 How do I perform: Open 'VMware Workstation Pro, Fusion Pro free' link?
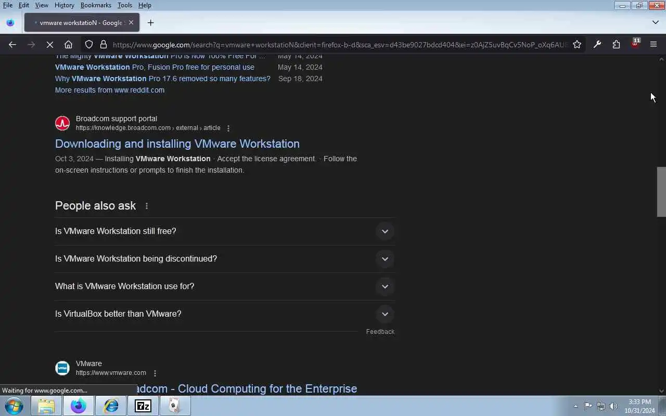pyautogui.click(x=155, y=67)
